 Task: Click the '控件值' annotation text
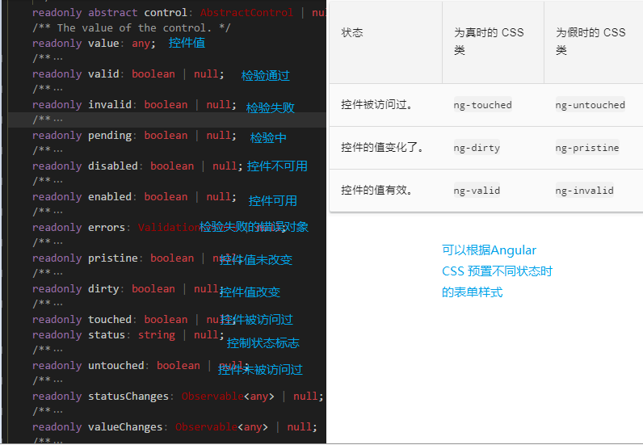(187, 43)
